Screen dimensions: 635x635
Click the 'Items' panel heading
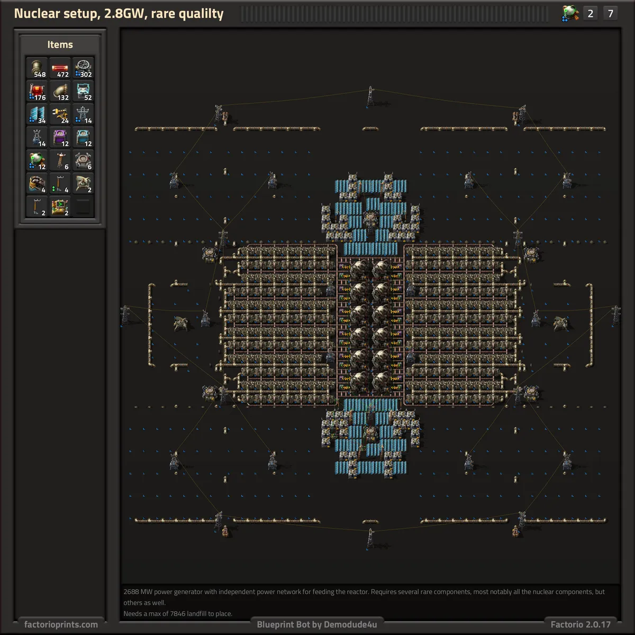tap(60, 44)
